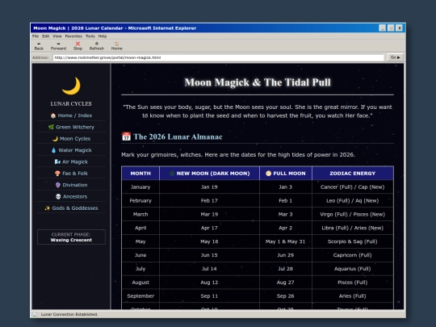The height and width of the screenshot is (327, 436).
Task: Select the January month cell
Action: tap(140, 187)
